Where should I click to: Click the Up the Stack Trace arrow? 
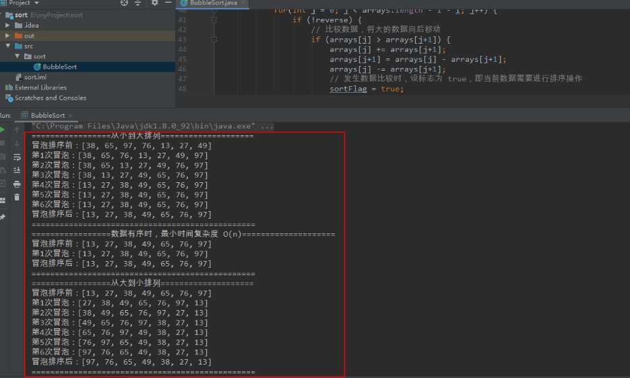(16, 130)
